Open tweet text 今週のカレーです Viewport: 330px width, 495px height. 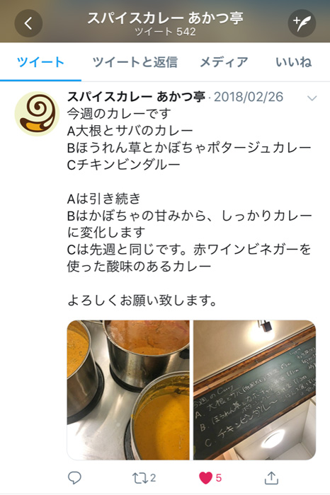(x=119, y=114)
